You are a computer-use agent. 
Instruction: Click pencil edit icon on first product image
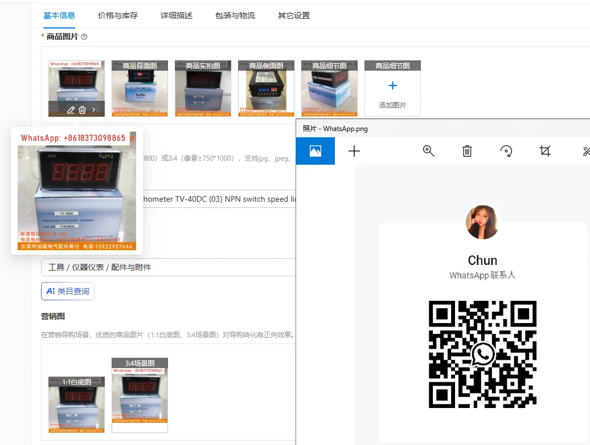coord(71,110)
